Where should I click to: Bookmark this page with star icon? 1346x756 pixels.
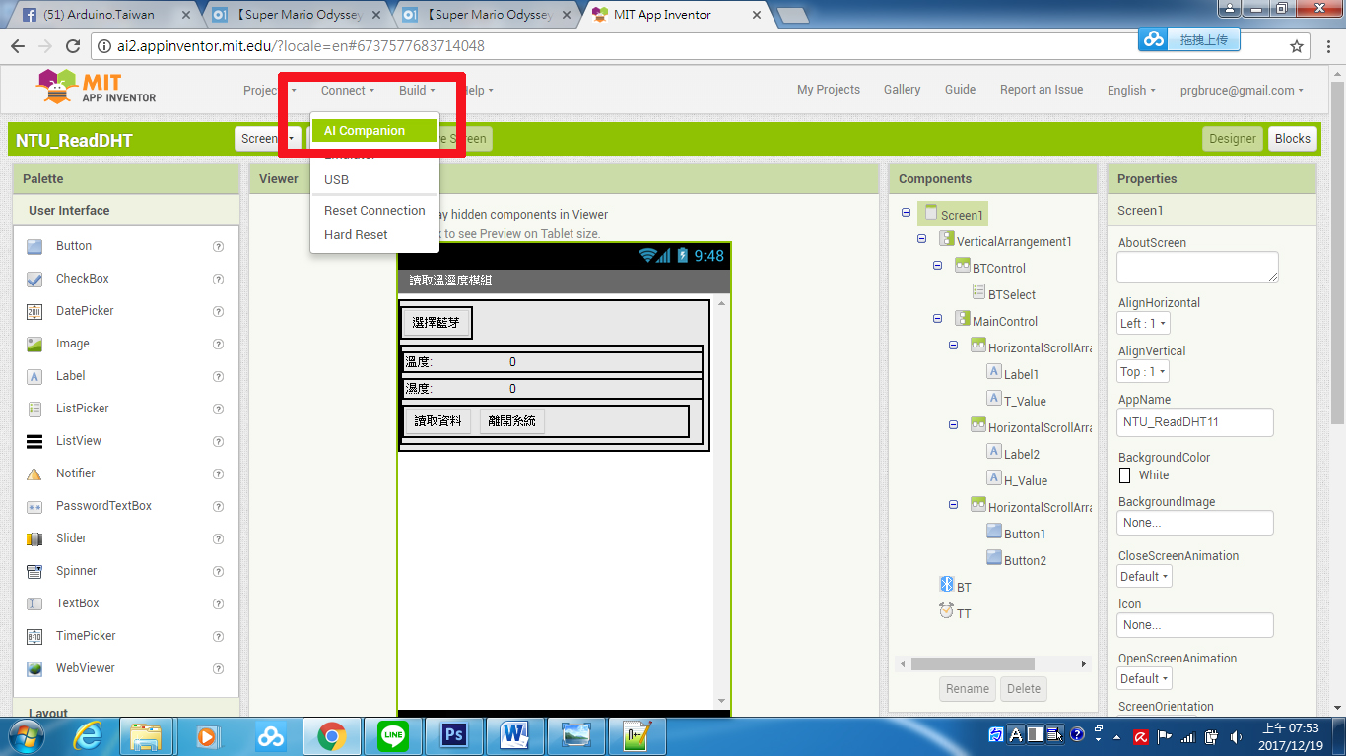coord(1297,46)
